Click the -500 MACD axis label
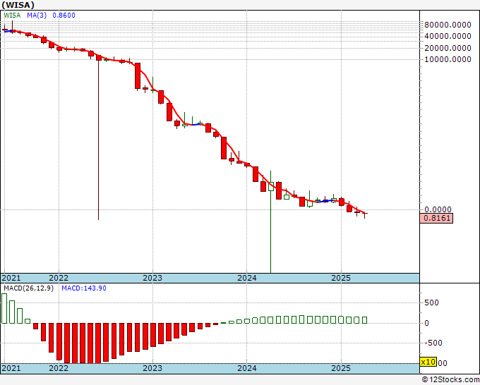Viewport: 480px width, 385px height. point(433,343)
